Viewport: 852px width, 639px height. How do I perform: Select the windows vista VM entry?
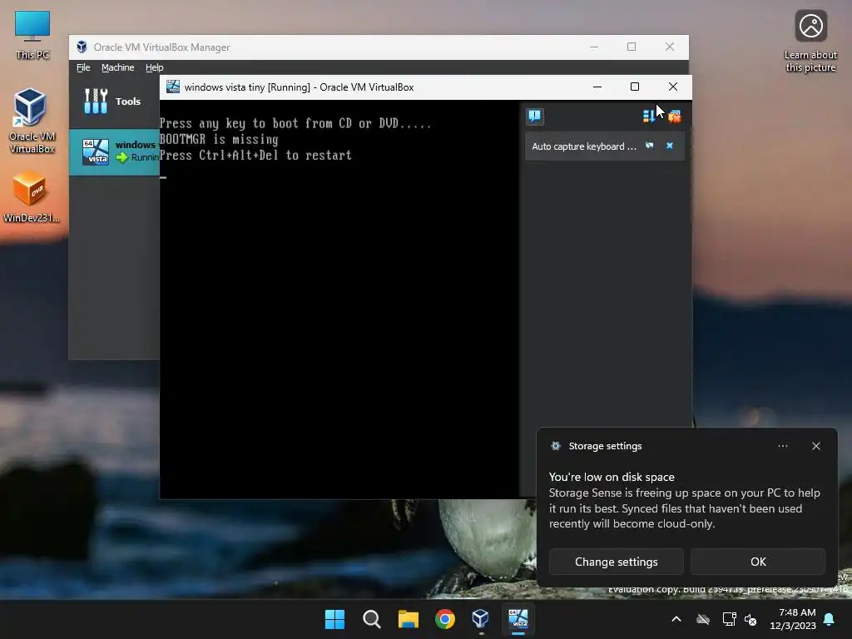tap(115, 151)
